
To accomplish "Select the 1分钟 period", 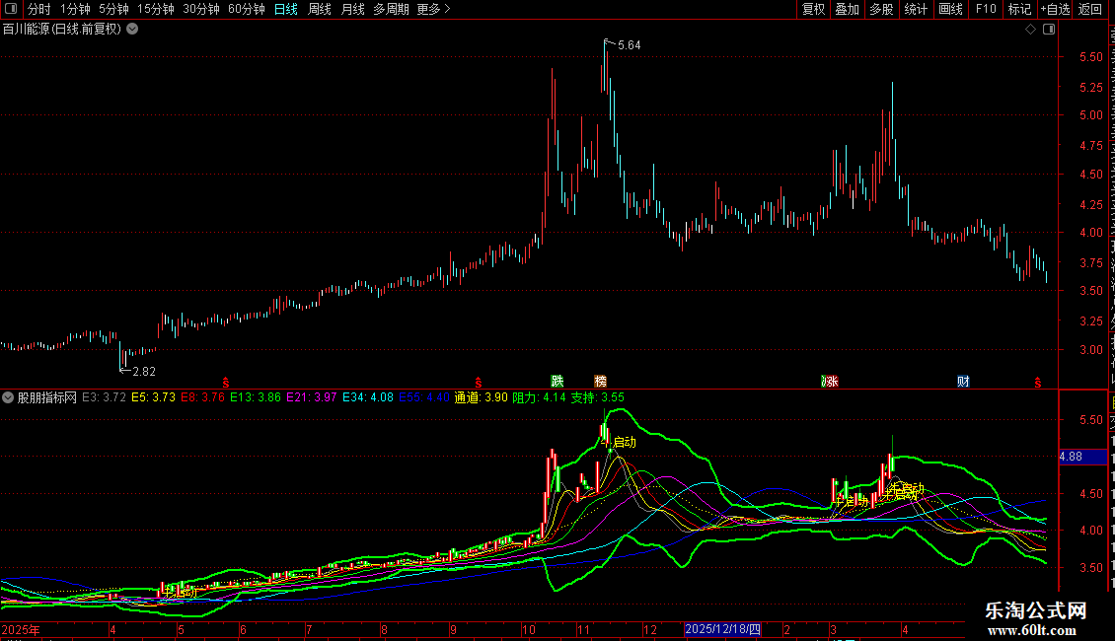I will (75, 9).
